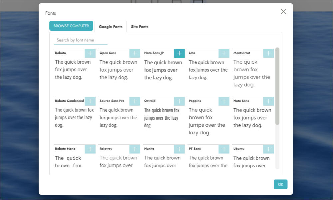The width and height of the screenshot is (333, 200).
Task: Click the search by font name field
Action: coord(80,40)
